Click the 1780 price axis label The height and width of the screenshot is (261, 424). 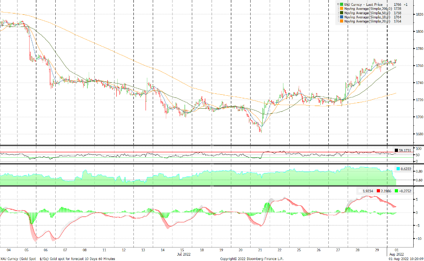[420, 49]
